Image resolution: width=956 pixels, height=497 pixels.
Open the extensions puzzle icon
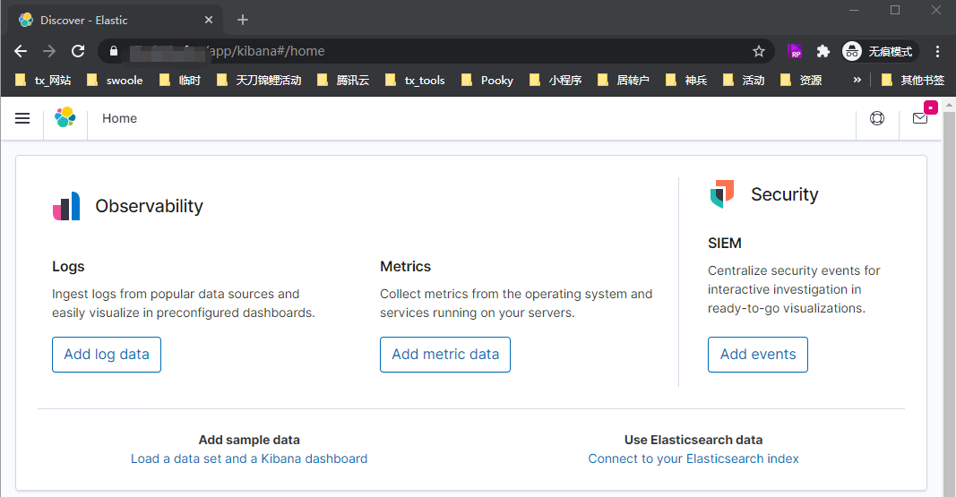823,51
